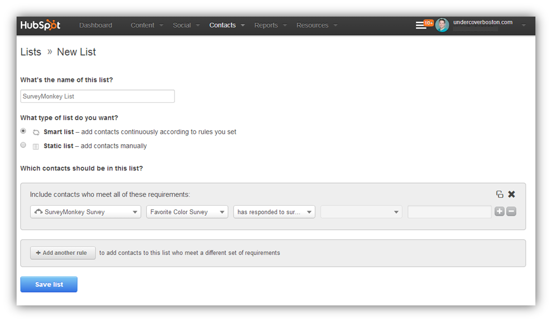Select the Smart list radio button
This screenshot has width=552, height=322.
23,131
